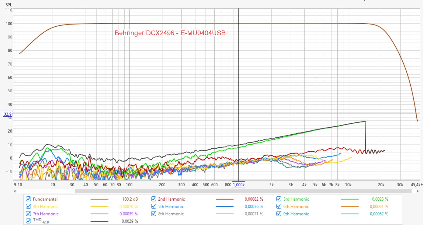Disable the 4th Harmonic trace
Image resolution: width=423 pixels, height=225 pixels.
pos(28,206)
